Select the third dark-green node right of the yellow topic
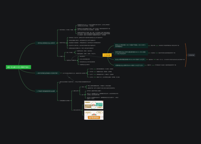This screenshot has width=201, height=144. pyautogui.click(x=130, y=59)
